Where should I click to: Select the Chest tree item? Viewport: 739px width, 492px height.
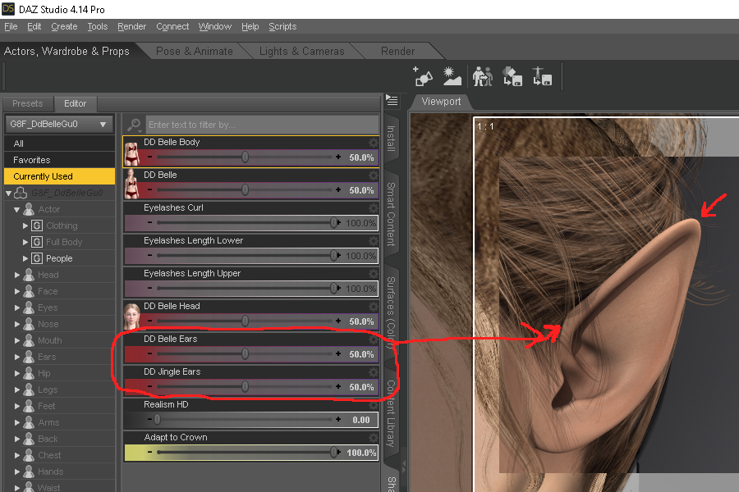[49, 455]
